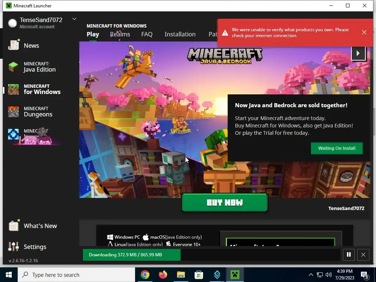The image size is (376, 282).
Task: Select Minecraft for Windows in the sidebar
Action: (40, 89)
